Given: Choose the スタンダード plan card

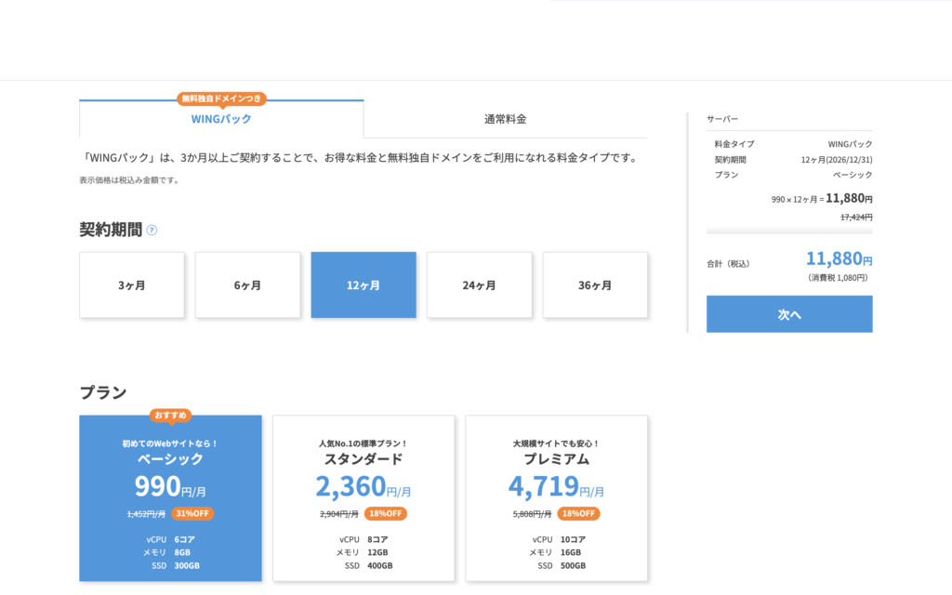Looking at the screenshot, I should [x=364, y=498].
